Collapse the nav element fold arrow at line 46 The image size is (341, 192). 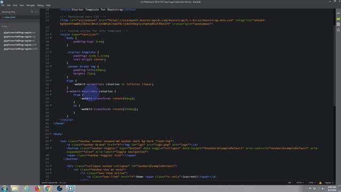[51, 141]
